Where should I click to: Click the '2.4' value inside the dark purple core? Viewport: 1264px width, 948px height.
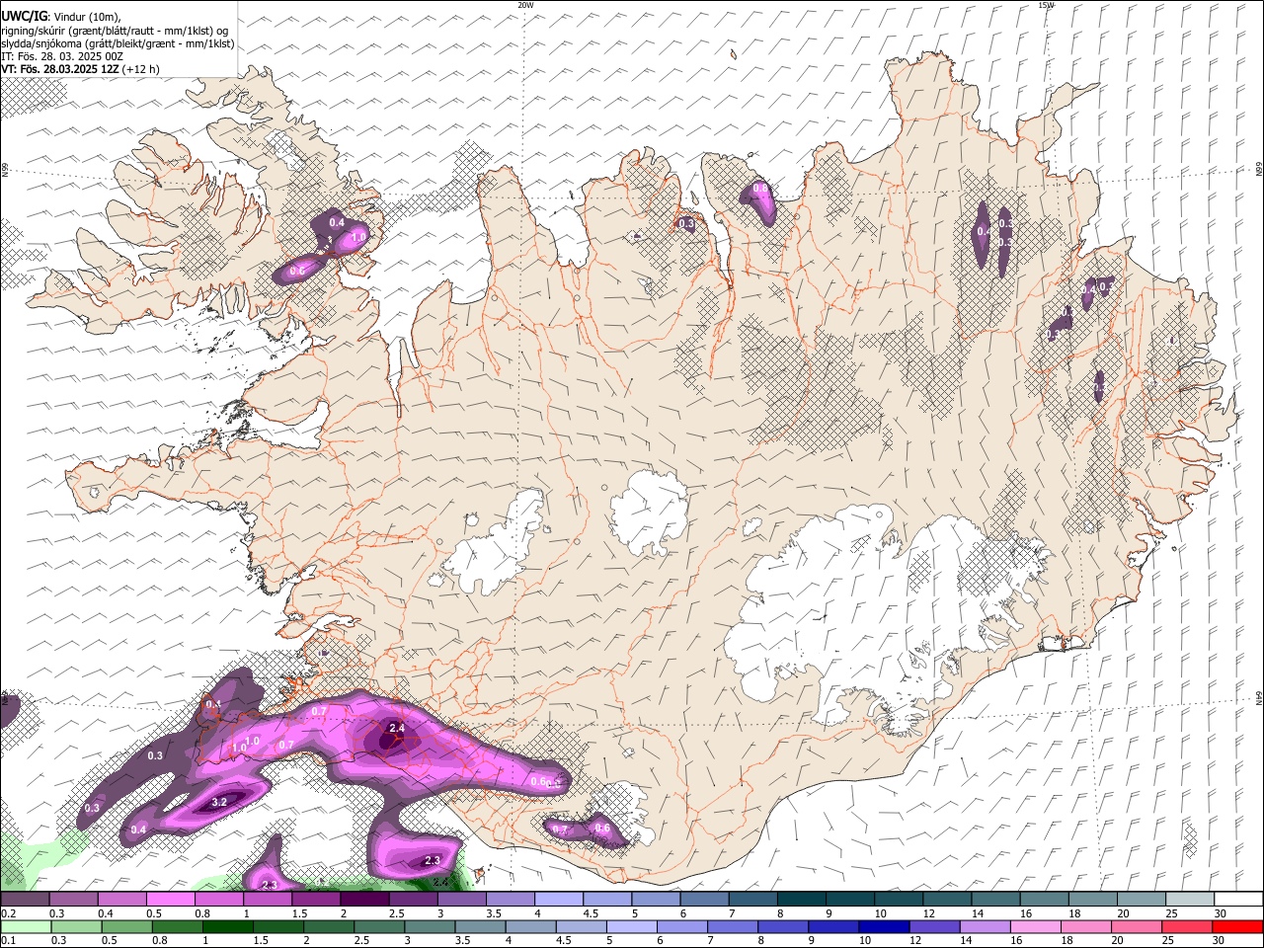point(397,729)
